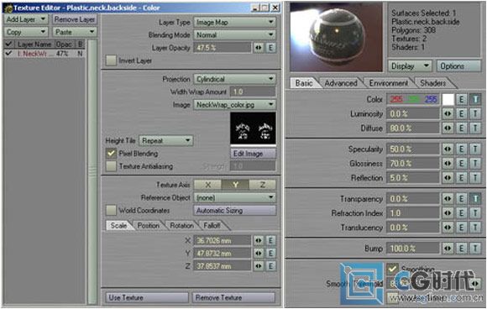The image size is (487, 309).
Task: Open the Paste dropdown
Action: (75, 32)
